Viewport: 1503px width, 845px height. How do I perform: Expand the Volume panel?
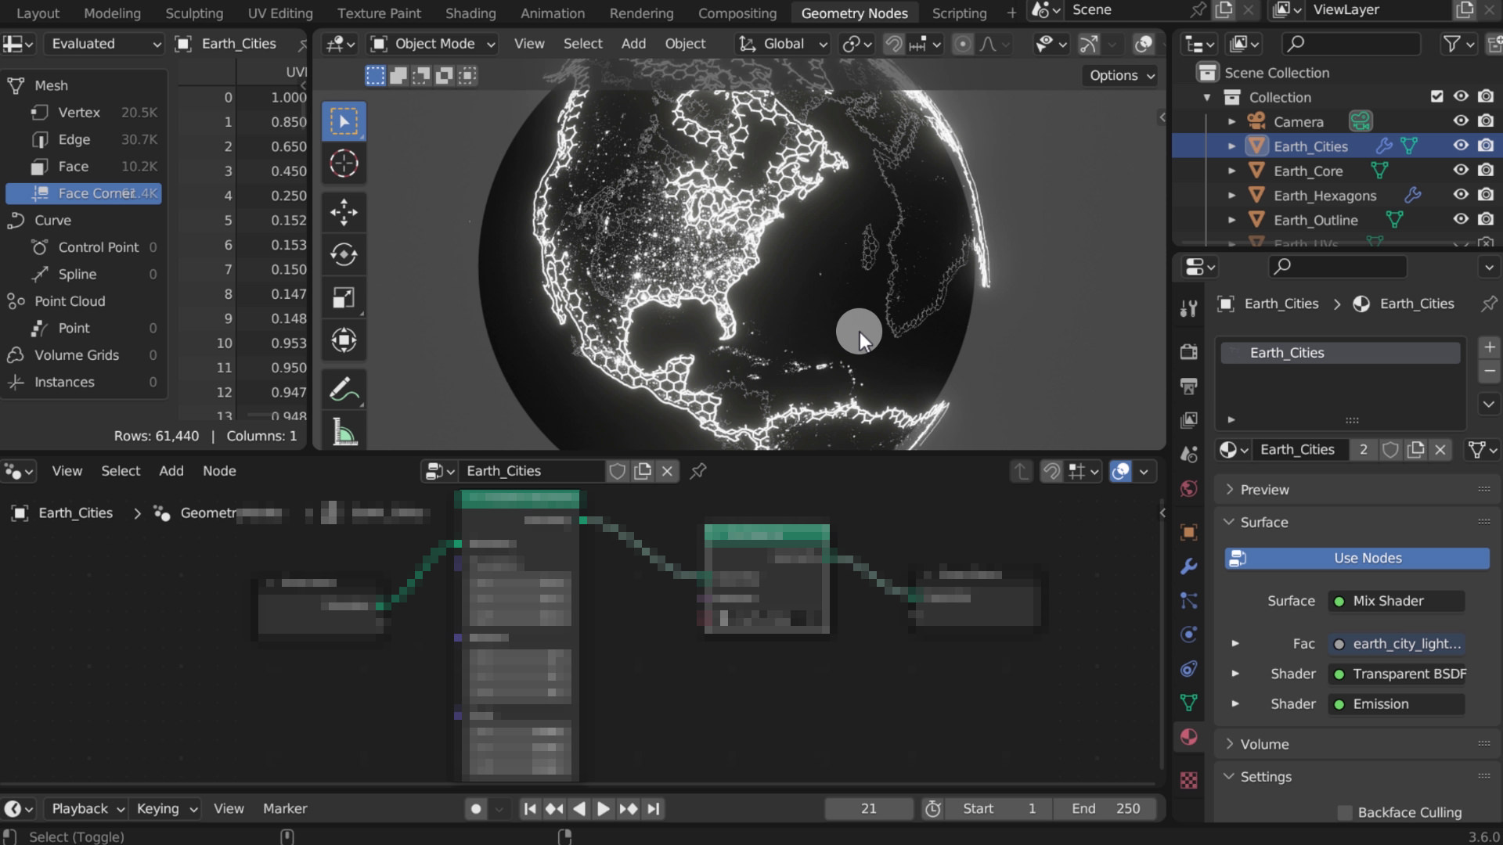[1263, 744]
